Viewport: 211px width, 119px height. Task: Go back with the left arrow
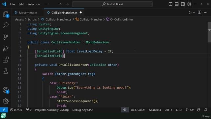(x=61, y=4)
